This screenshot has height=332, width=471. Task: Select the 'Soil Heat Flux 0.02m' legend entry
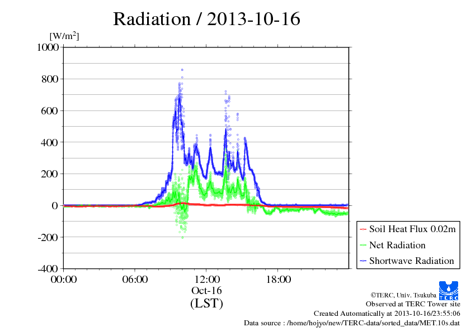[408, 229]
